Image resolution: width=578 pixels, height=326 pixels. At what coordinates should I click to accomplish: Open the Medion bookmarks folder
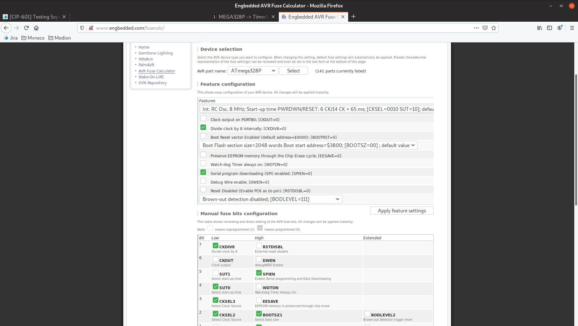[x=60, y=38]
